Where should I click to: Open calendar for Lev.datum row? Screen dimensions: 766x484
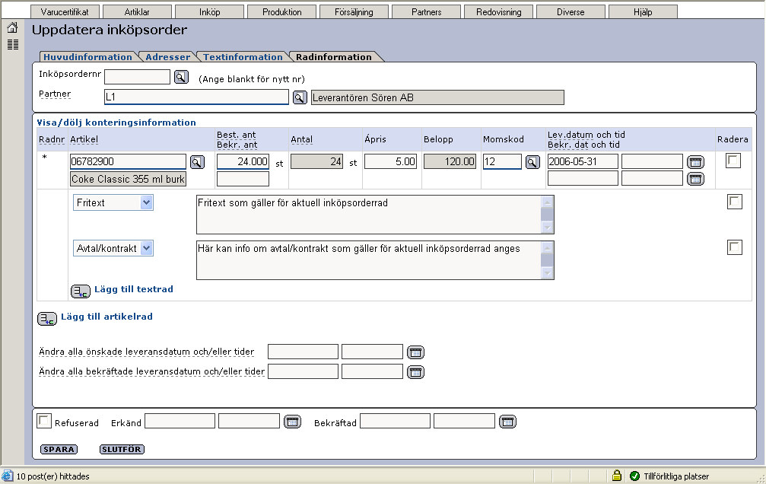point(696,162)
